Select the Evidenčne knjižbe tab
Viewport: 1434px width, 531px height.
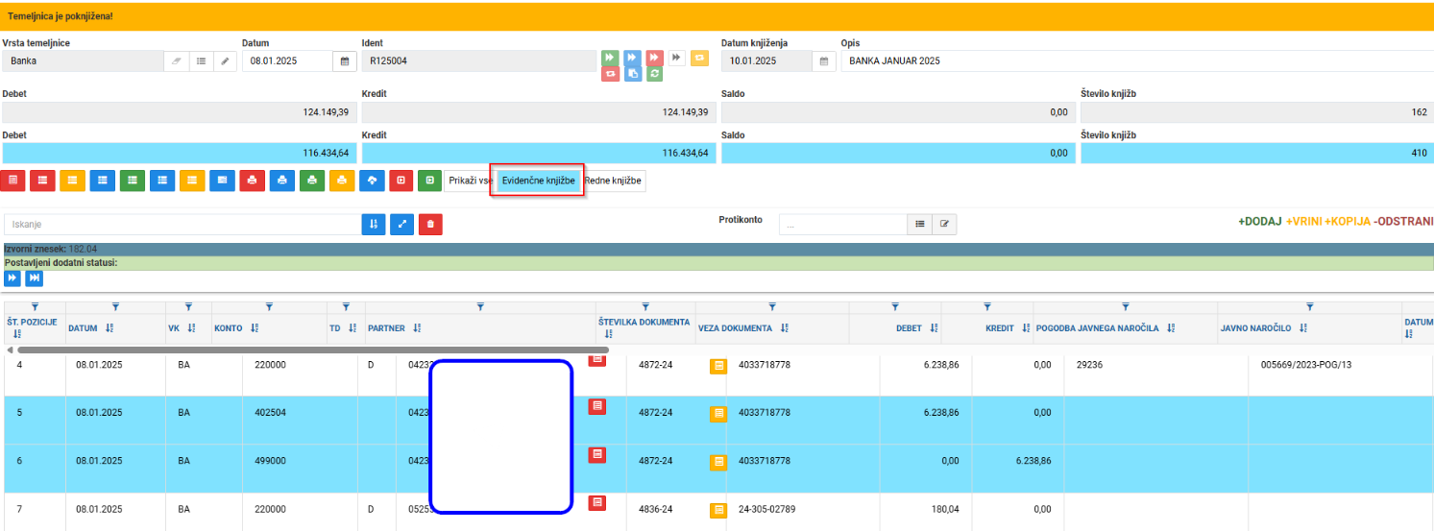click(539, 181)
